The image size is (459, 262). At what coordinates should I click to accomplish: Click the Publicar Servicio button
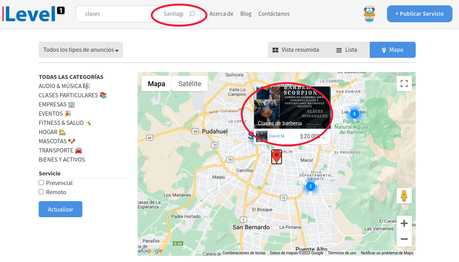click(420, 14)
